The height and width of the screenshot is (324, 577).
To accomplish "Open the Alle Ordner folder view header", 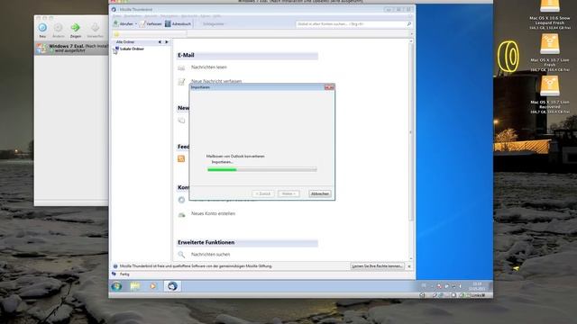I will click(125, 42).
